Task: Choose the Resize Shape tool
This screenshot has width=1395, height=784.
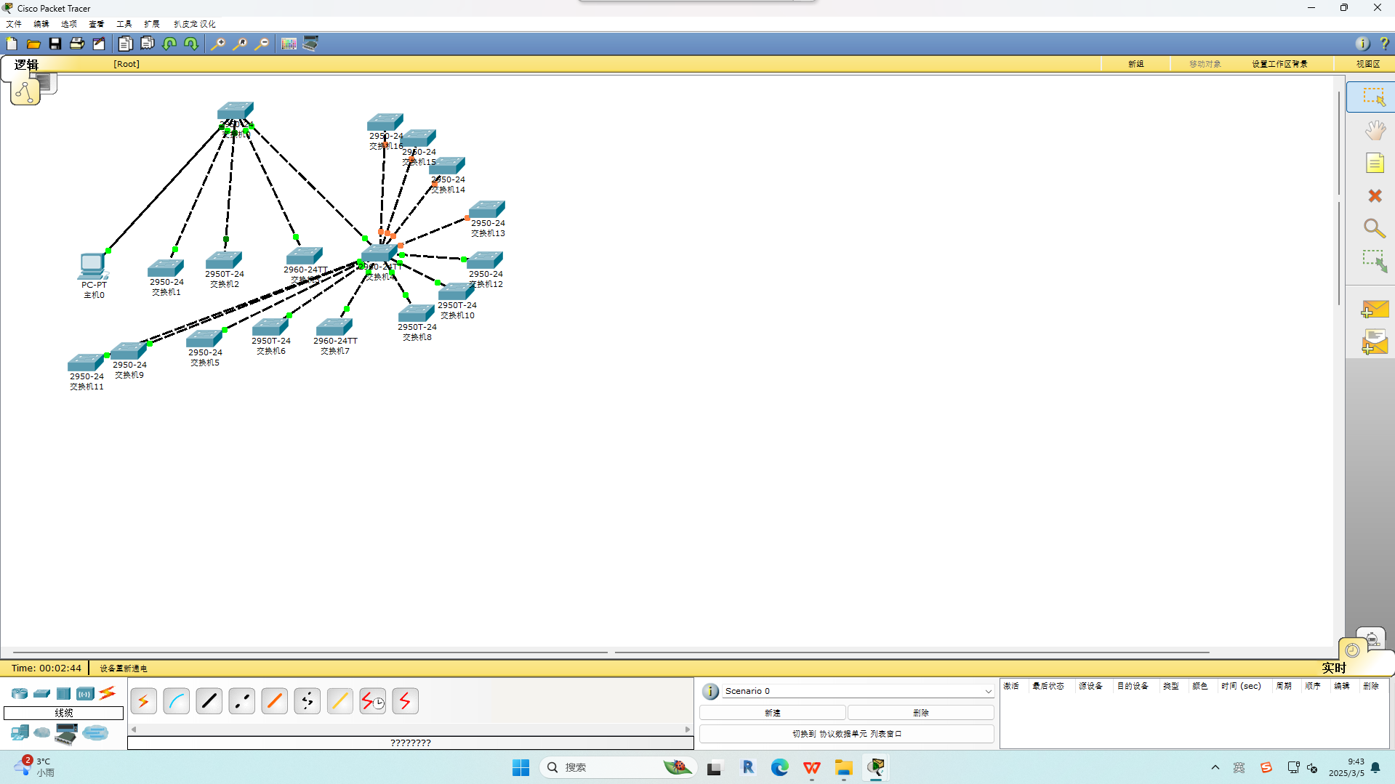Action: tap(1375, 261)
